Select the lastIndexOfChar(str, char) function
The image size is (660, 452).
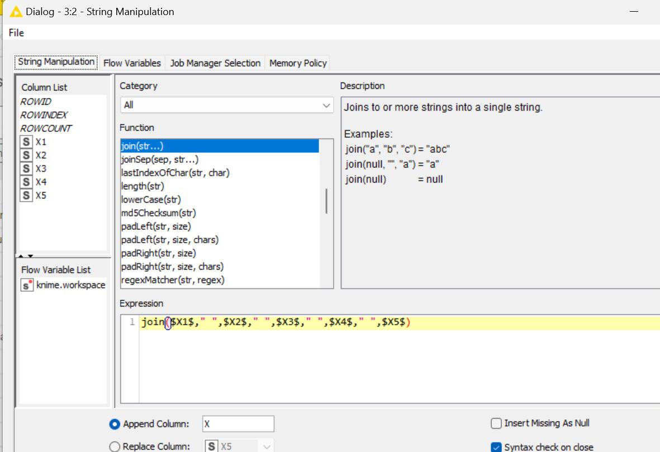coord(220,173)
